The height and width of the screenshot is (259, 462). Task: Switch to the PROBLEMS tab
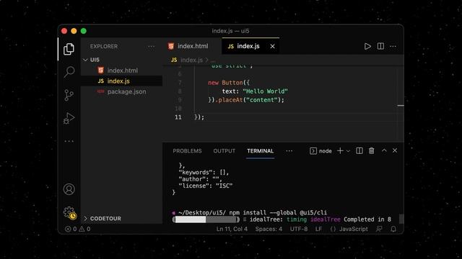187,151
